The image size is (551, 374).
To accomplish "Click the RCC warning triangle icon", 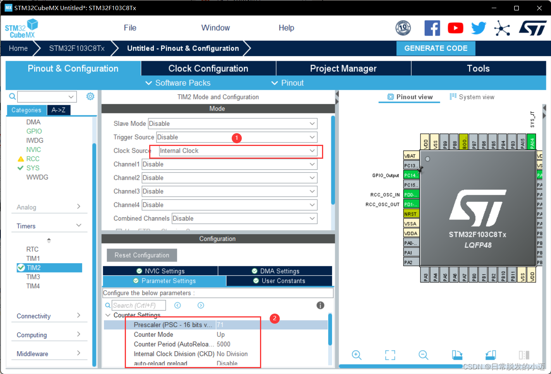I will tap(21, 159).
